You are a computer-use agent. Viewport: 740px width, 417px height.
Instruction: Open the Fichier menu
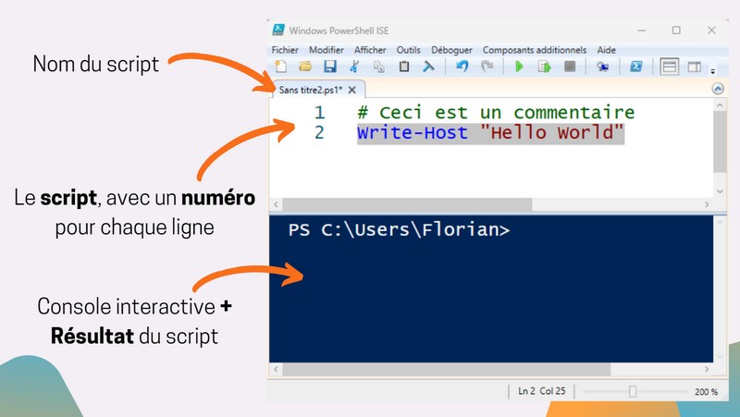[285, 50]
